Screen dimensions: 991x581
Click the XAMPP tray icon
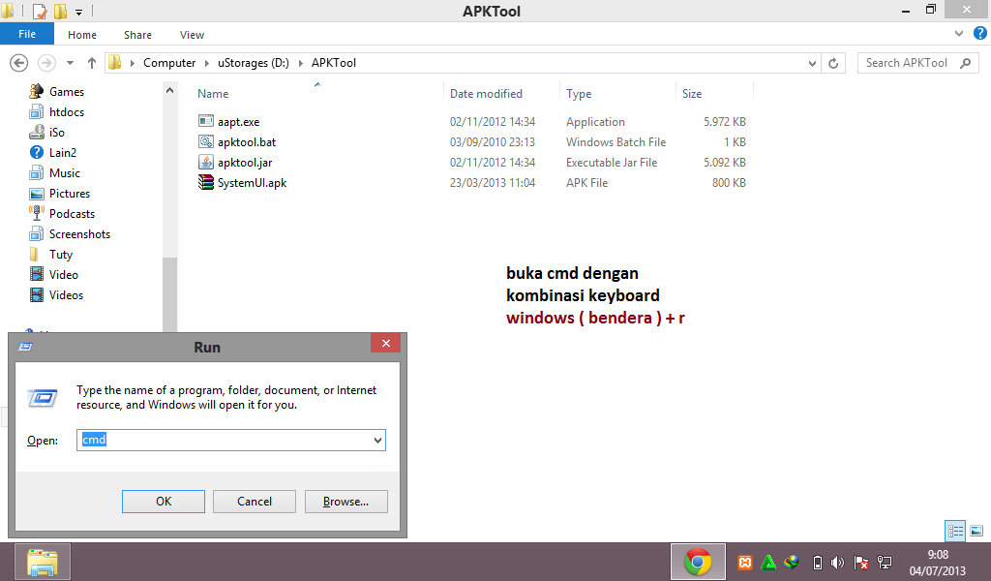point(745,562)
